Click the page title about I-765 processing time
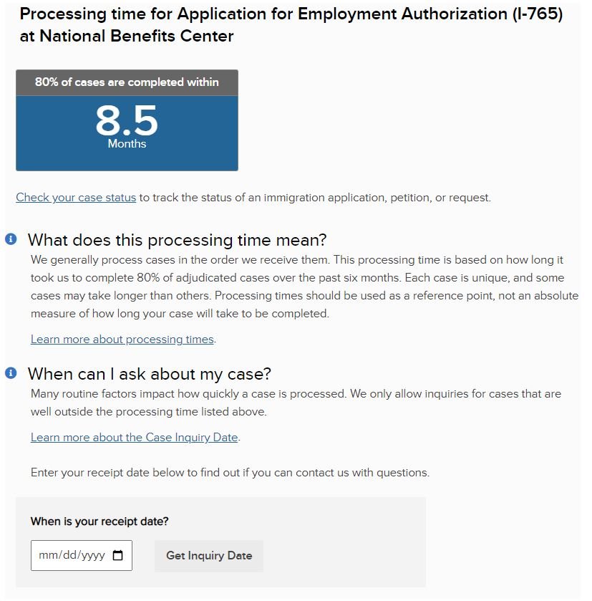Viewport: 592px width, 601px height. click(291, 25)
